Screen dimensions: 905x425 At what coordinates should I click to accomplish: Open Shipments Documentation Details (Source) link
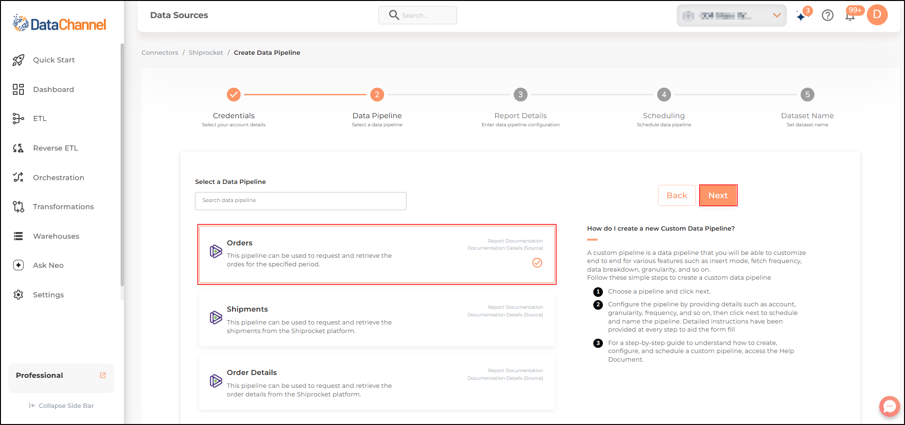pos(505,314)
